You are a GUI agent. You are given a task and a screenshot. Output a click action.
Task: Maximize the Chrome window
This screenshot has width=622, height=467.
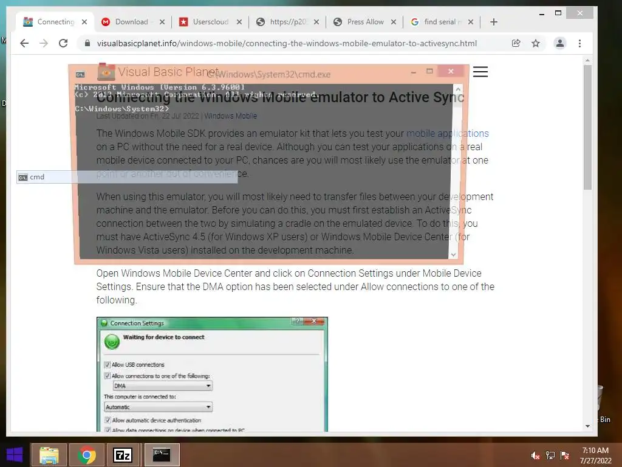558,13
